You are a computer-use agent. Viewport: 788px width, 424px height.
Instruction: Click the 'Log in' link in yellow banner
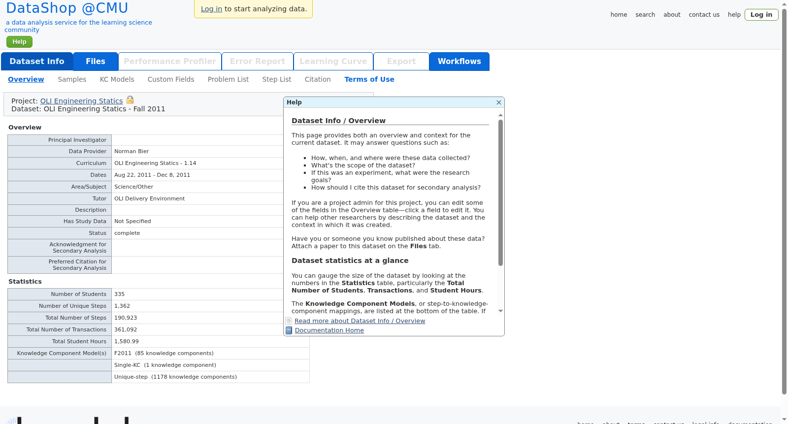coord(211,9)
